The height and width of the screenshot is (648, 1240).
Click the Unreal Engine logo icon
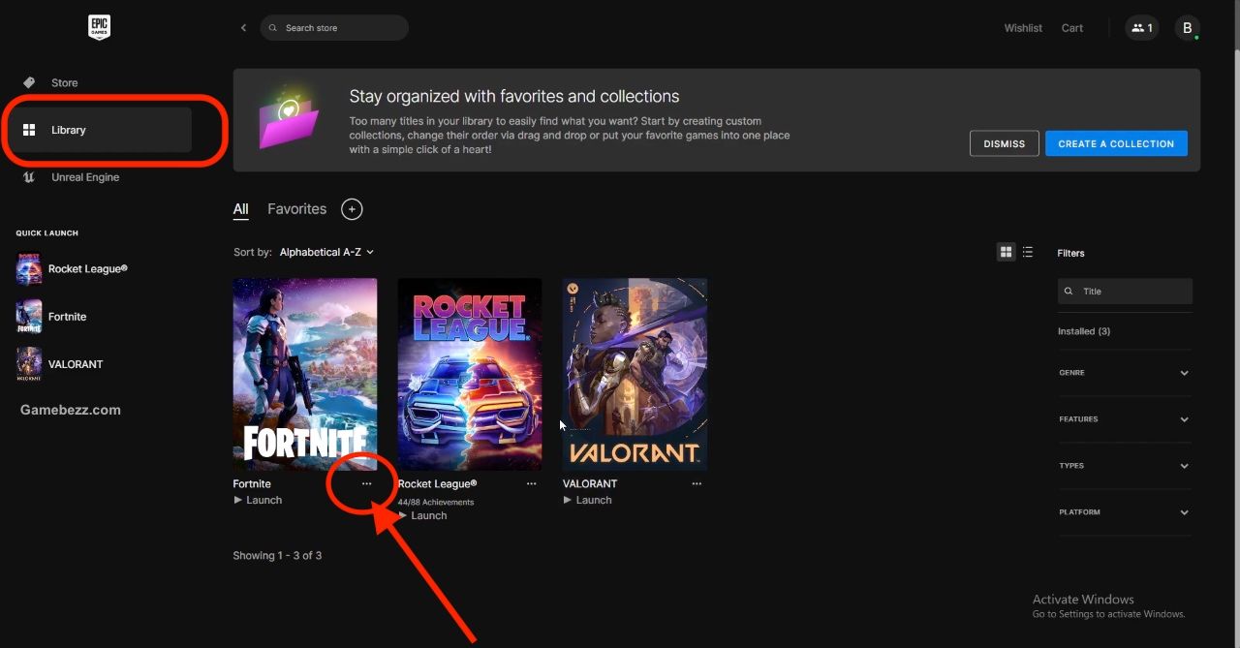(29, 177)
